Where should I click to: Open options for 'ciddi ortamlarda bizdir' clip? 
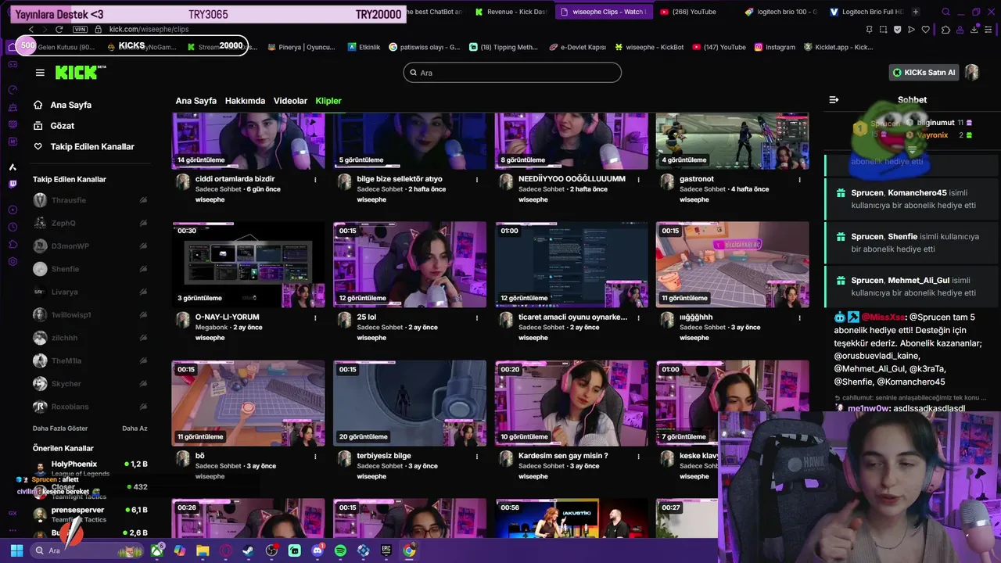point(315,179)
